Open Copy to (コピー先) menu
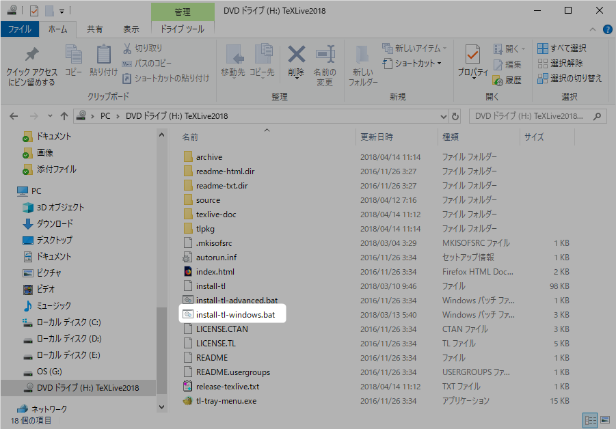 (x=262, y=61)
